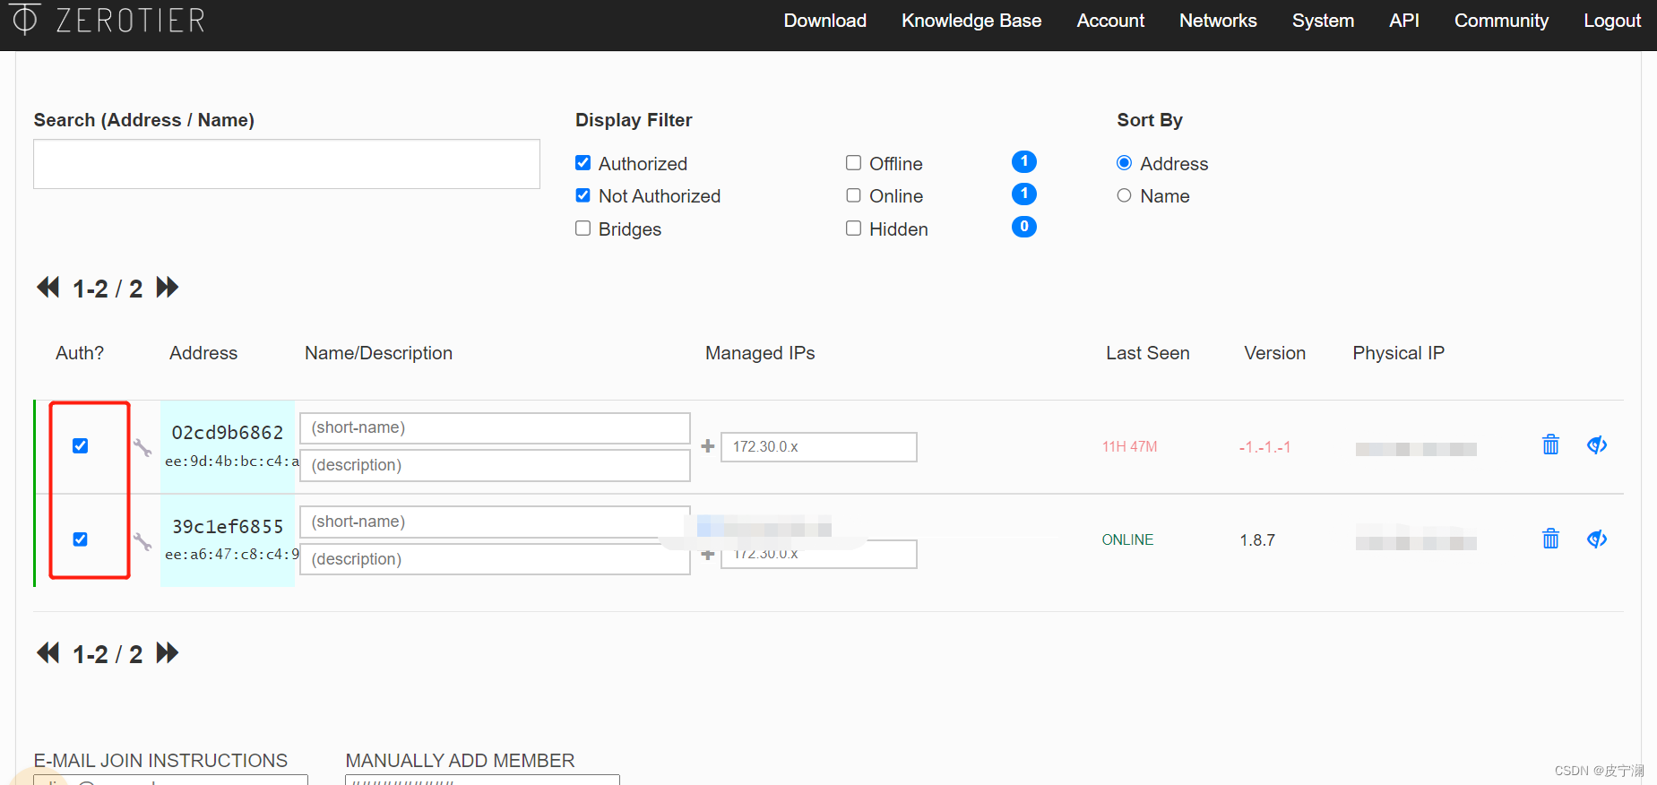Viewport: 1657px width, 785px height.
Task: Open Account page from navbar
Action: click(x=1110, y=21)
